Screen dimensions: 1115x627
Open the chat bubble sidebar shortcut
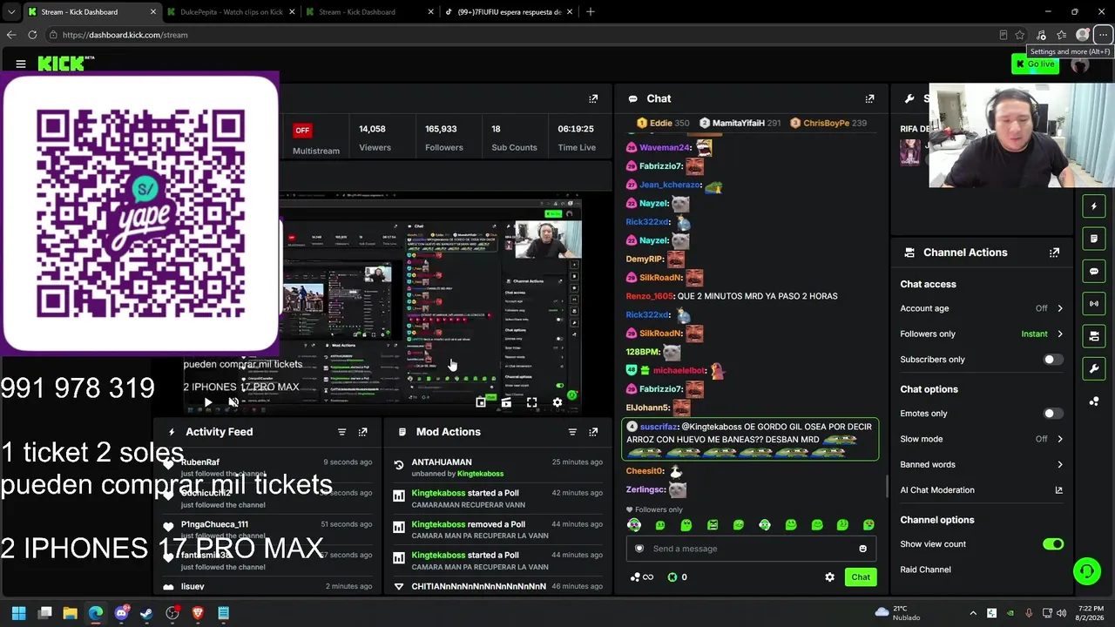click(x=1094, y=272)
